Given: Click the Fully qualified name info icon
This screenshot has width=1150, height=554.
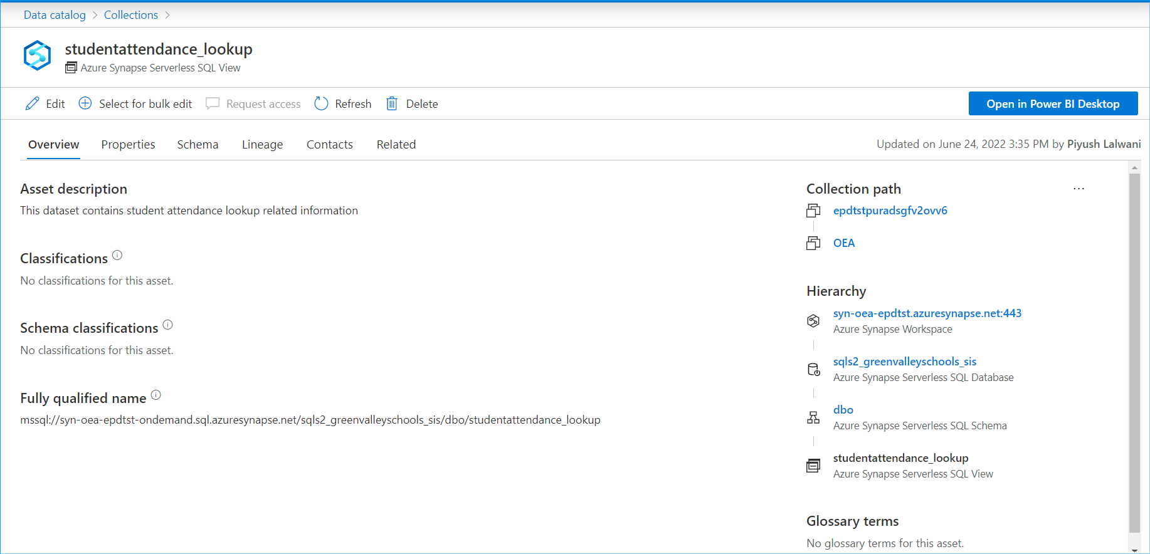Looking at the screenshot, I should [156, 395].
